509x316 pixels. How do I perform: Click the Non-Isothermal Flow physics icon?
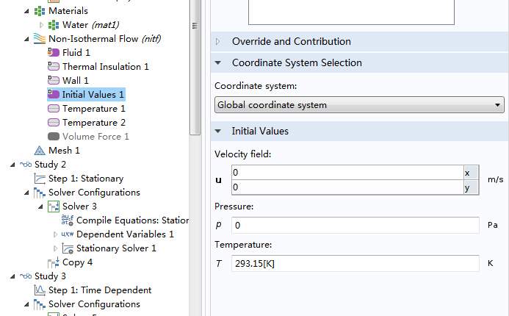pyautogui.click(x=40, y=39)
